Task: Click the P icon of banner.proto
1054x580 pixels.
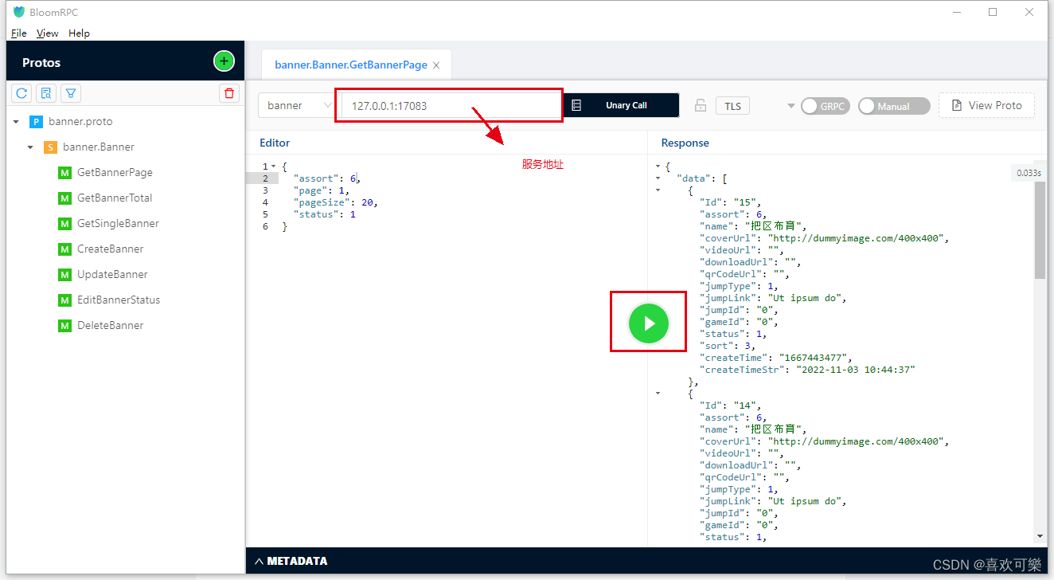Action: coord(35,122)
